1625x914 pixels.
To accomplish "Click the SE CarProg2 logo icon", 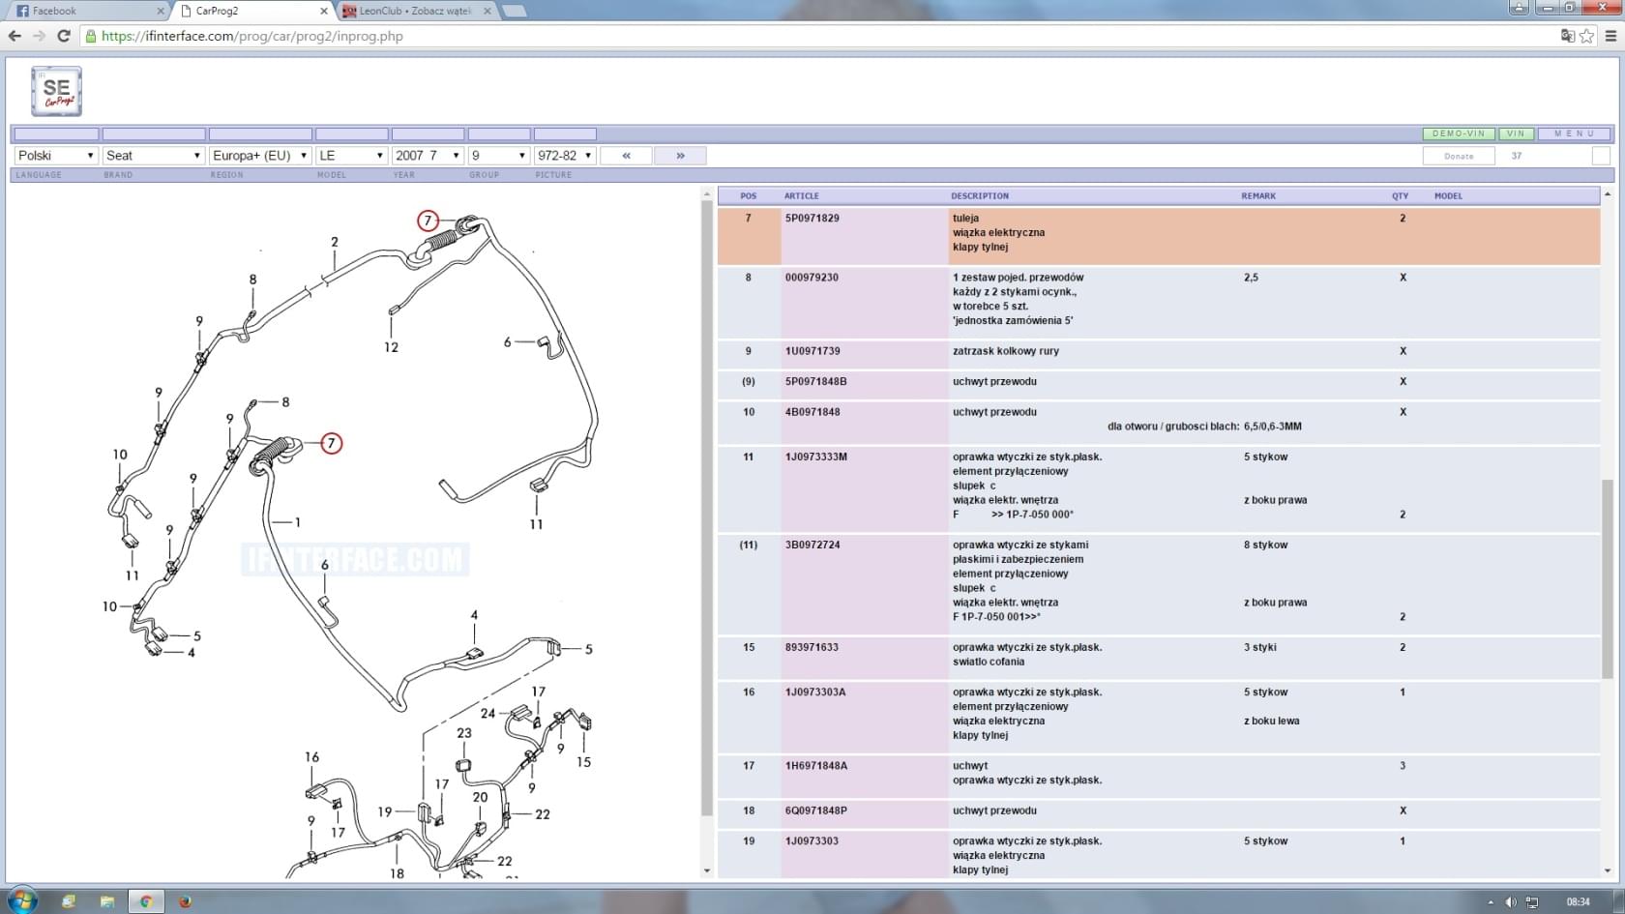I will 56,92.
